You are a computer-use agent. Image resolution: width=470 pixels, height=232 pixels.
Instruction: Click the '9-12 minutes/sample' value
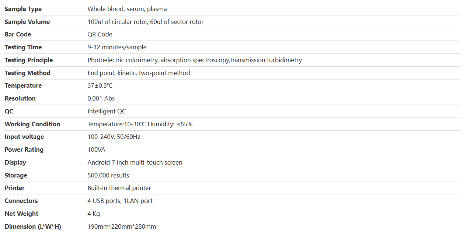pyautogui.click(x=117, y=47)
